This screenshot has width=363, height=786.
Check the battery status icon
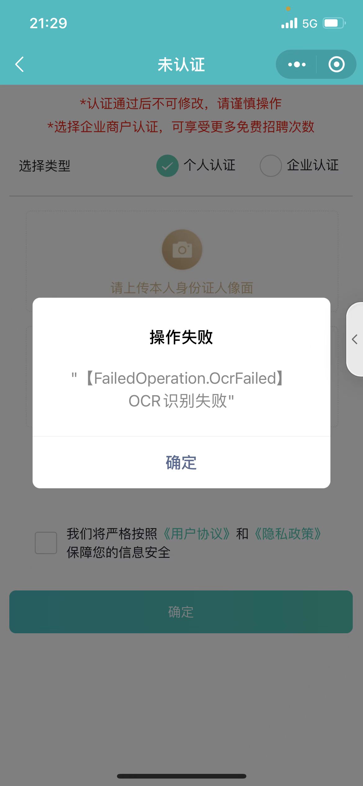pyautogui.click(x=334, y=23)
